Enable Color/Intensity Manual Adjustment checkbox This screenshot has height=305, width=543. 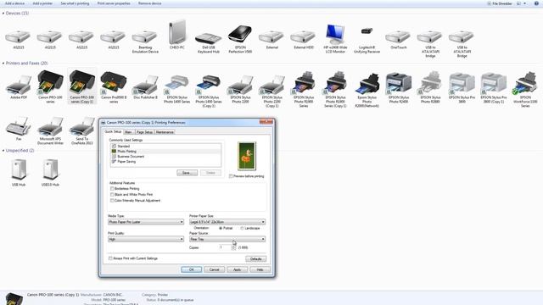click(112, 201)
